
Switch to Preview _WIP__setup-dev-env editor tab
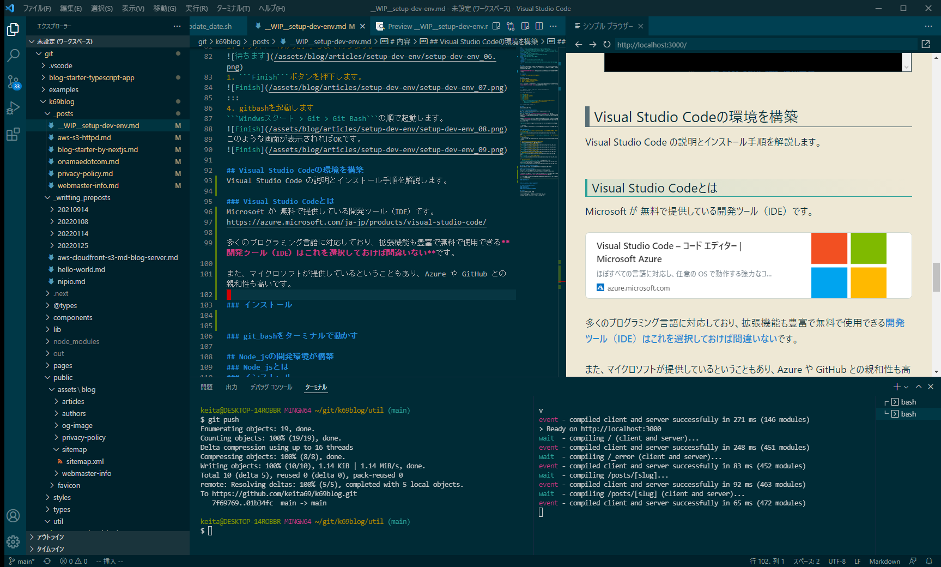tap(432, 26)
